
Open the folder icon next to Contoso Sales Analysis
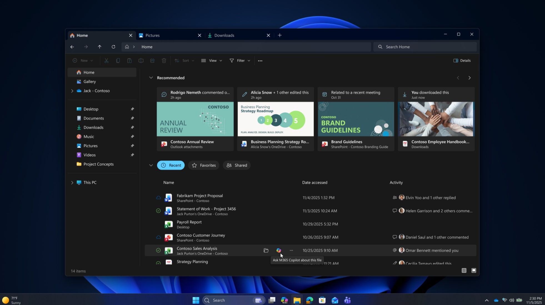266,250
